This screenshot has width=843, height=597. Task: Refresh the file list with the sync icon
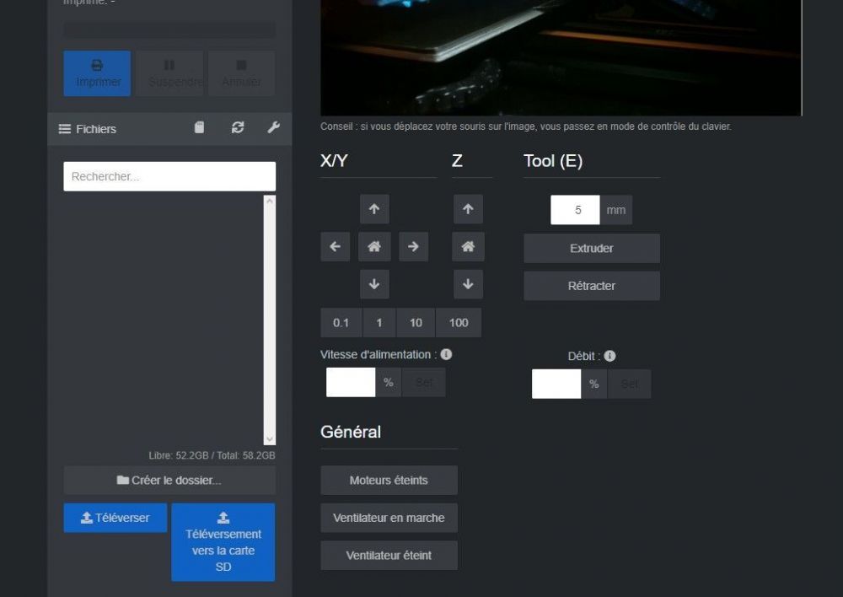238,127
